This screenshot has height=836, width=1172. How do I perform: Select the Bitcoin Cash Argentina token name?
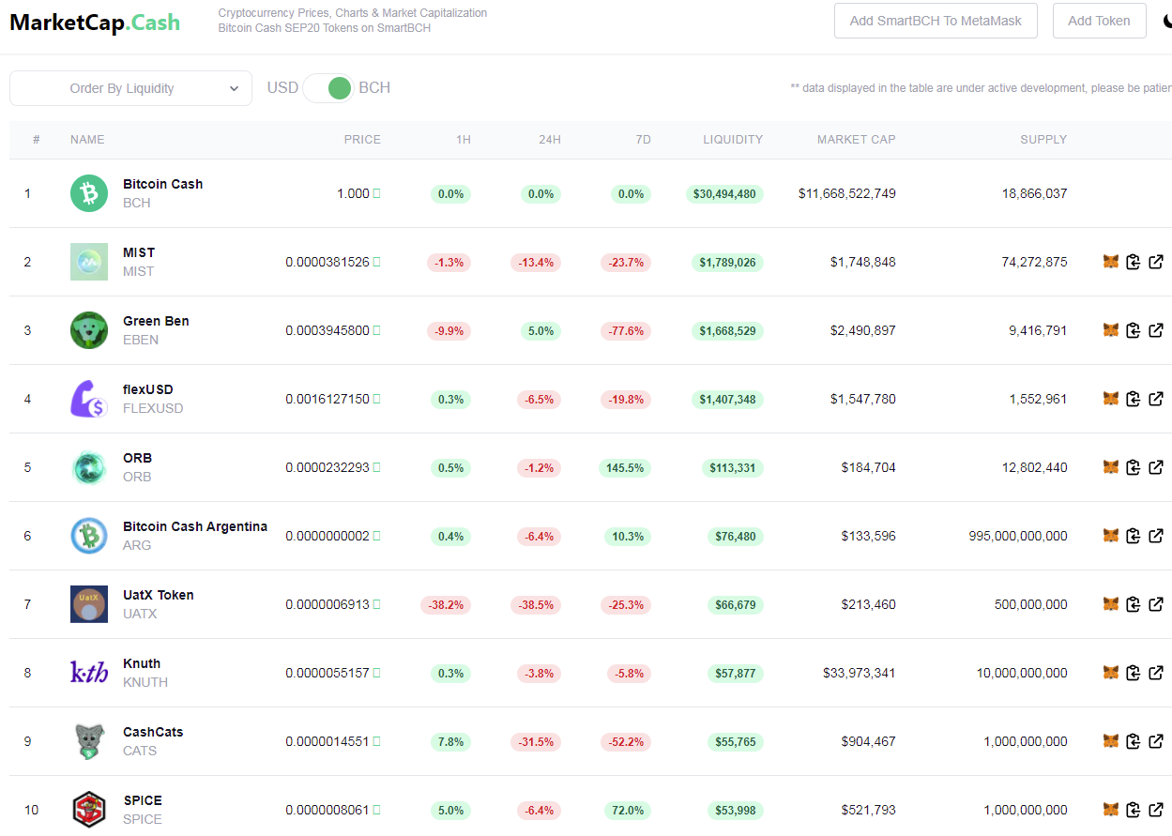click(x=195, y=526)
